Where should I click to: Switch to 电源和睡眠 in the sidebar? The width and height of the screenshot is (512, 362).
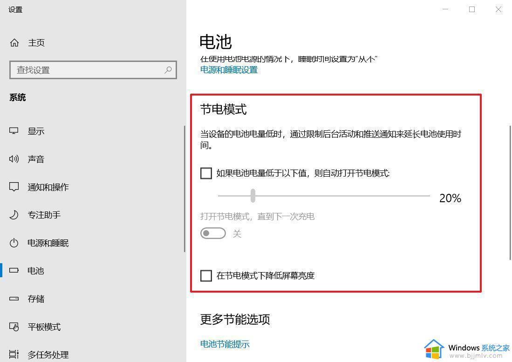(x=48, y=243)
